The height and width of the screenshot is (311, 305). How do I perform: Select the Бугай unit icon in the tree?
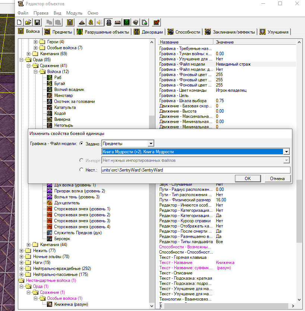pyautogui.click(x=50, y=84)
